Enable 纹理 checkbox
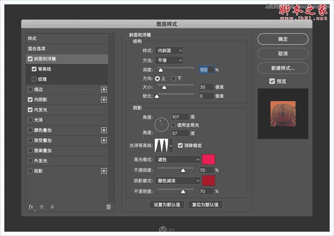 coord(34,79)
